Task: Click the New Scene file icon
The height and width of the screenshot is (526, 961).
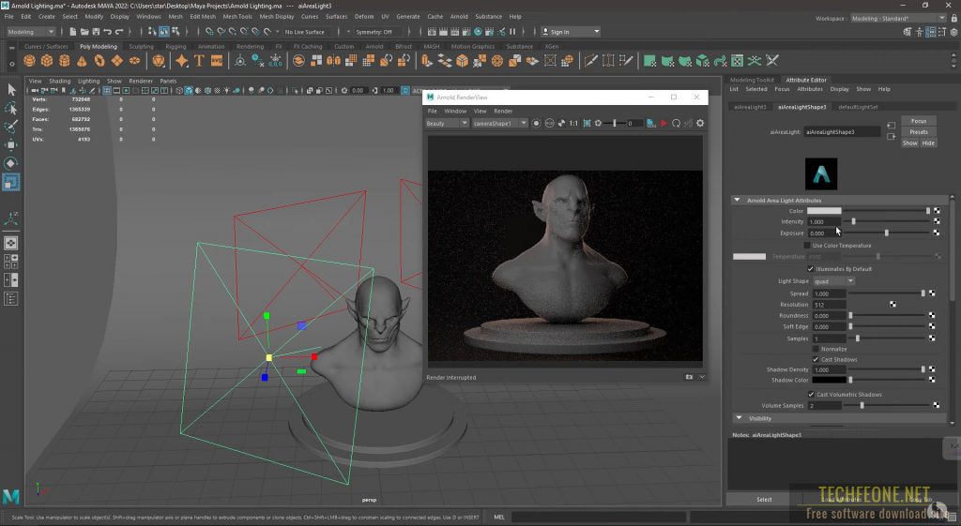Action: (x=73, y=31)
